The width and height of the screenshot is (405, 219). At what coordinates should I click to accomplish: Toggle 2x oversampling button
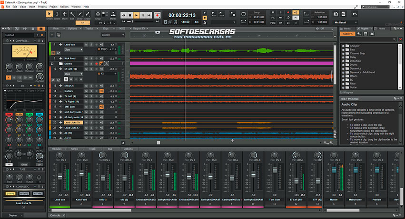(x=288, y=23)
